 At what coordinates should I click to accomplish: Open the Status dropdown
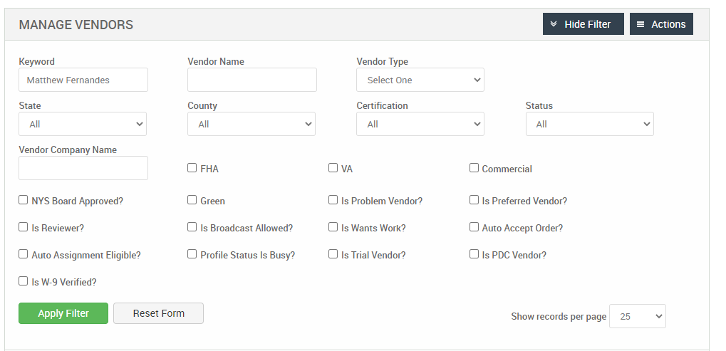(x=590, y=124)
